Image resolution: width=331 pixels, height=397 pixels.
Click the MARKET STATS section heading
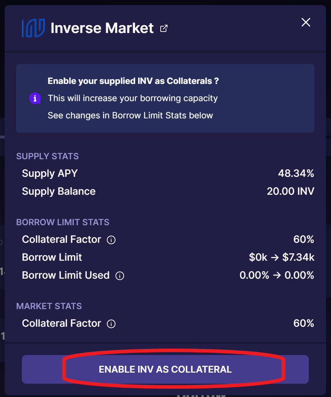[49, 306]
